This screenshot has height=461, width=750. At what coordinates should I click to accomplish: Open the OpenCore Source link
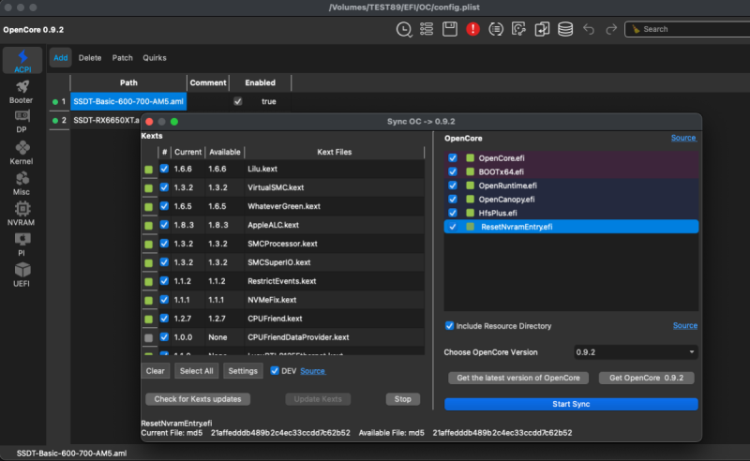[683, 138]
